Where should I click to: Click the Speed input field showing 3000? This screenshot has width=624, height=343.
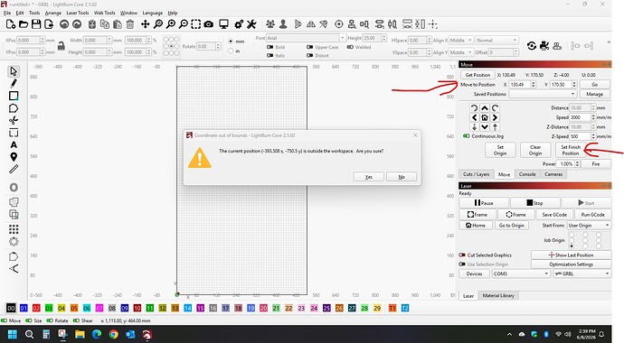[x=581, y=117]
